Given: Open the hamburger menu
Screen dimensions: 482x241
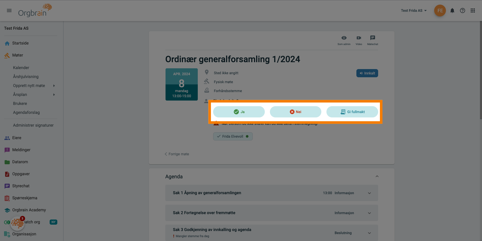Looking at the screenshot, I should click(9, 10).
